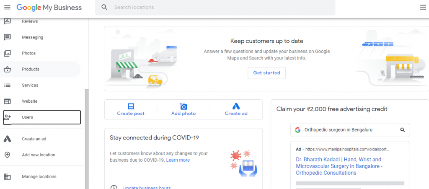Click the manipalhospitals.com ad URL
The width and height of the screenshot is (429, 189).
click(x=347, y=149)
